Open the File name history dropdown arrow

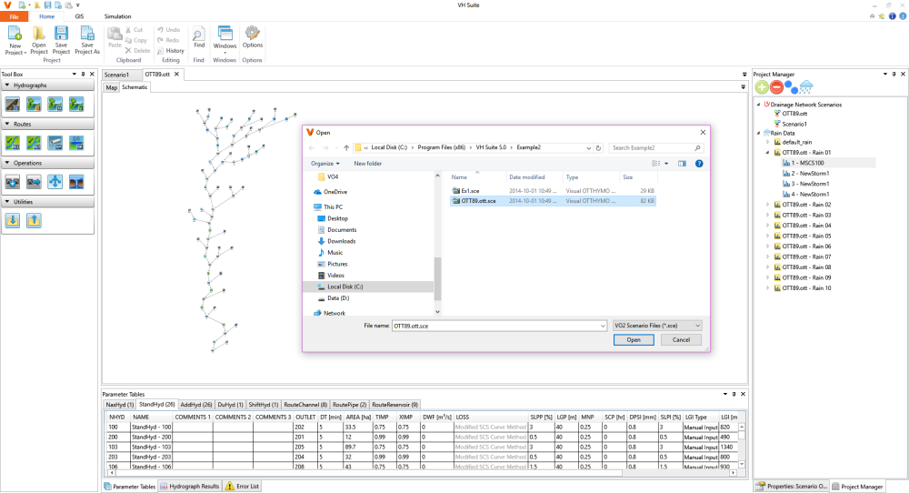click(603, 326)
